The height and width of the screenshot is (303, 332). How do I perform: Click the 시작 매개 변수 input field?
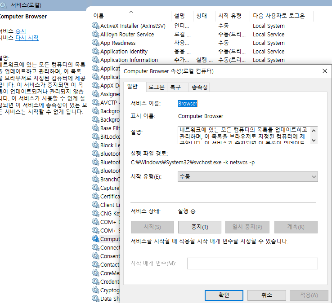click(252, 263)
